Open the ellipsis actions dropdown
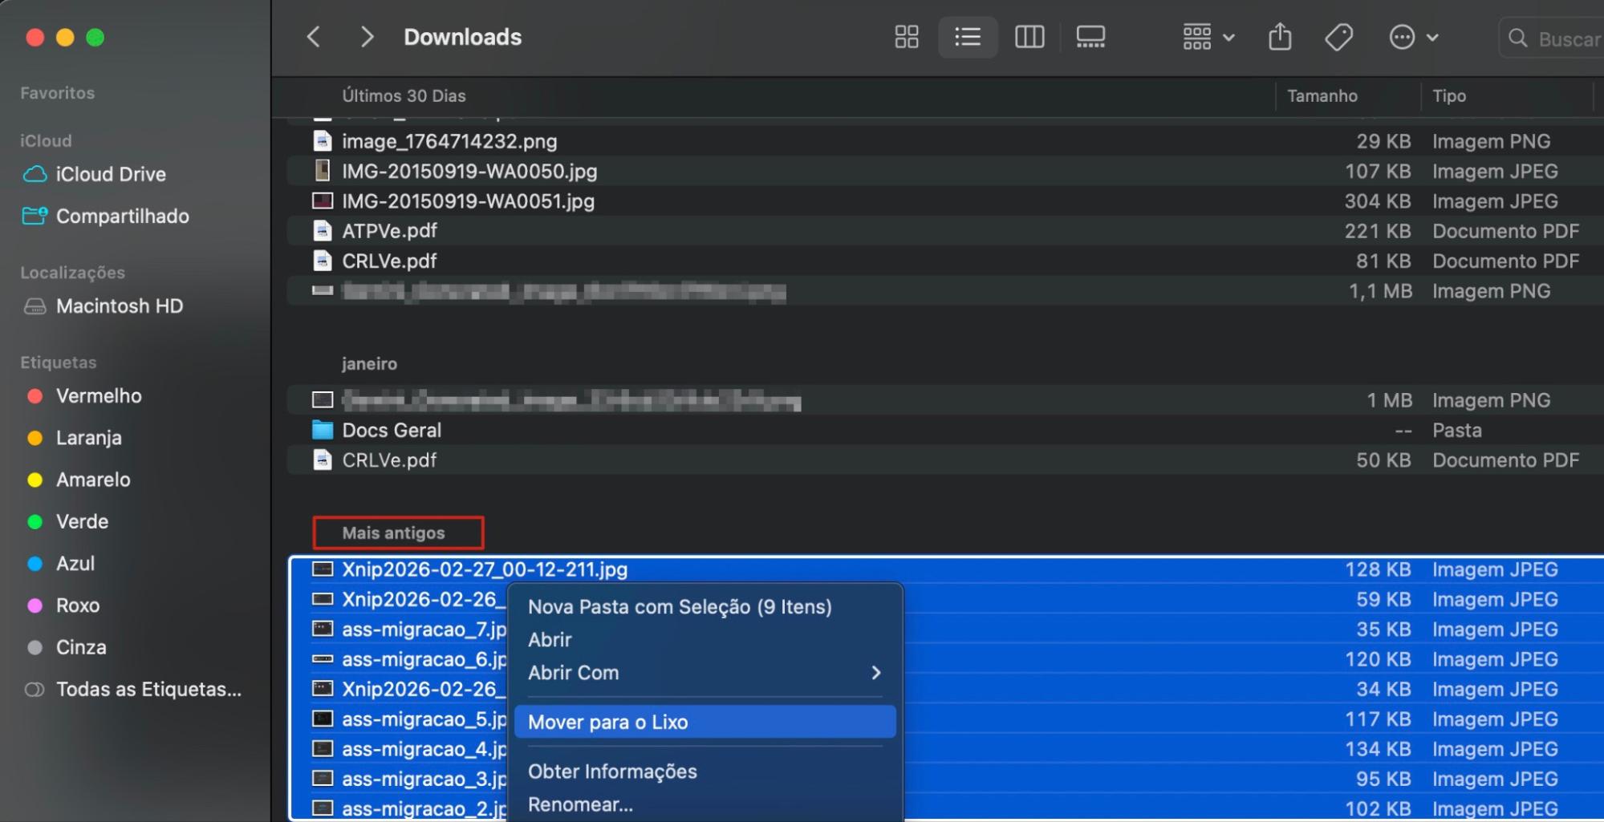This screenshot has height=822, width=1604. tap(1413, 36)
